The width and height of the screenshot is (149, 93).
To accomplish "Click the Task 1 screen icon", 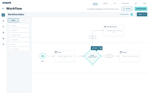I will tap(56, 52).
